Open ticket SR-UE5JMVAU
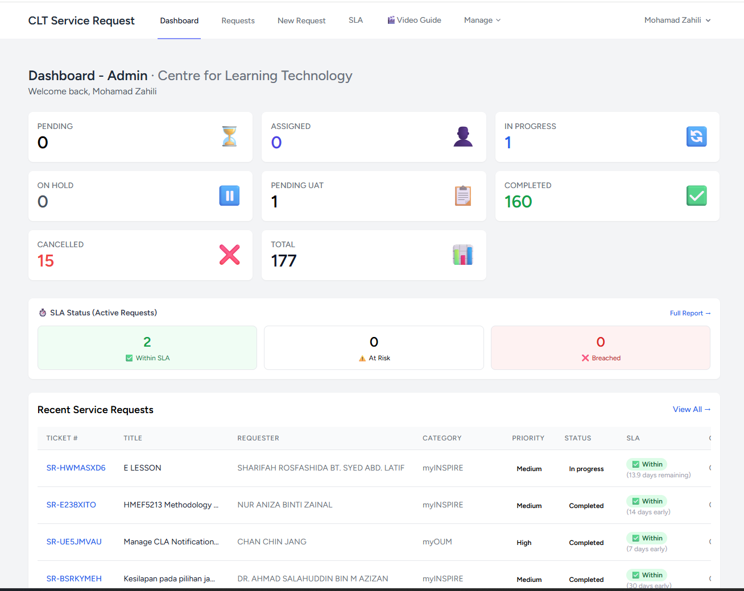 point(74,542)
